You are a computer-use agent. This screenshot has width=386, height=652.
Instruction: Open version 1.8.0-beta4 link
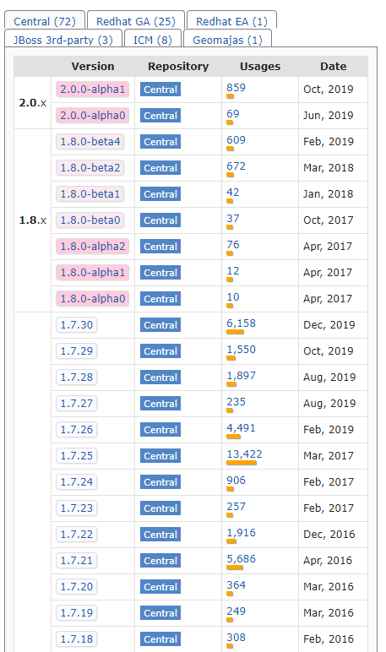coord(90,141)
